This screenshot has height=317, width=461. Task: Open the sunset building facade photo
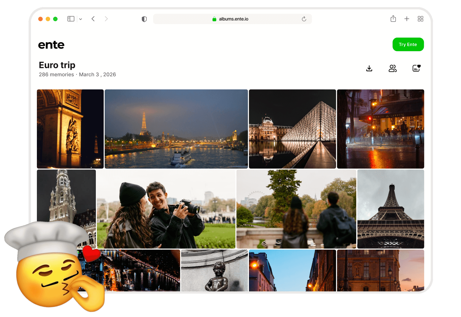point(380,270)
